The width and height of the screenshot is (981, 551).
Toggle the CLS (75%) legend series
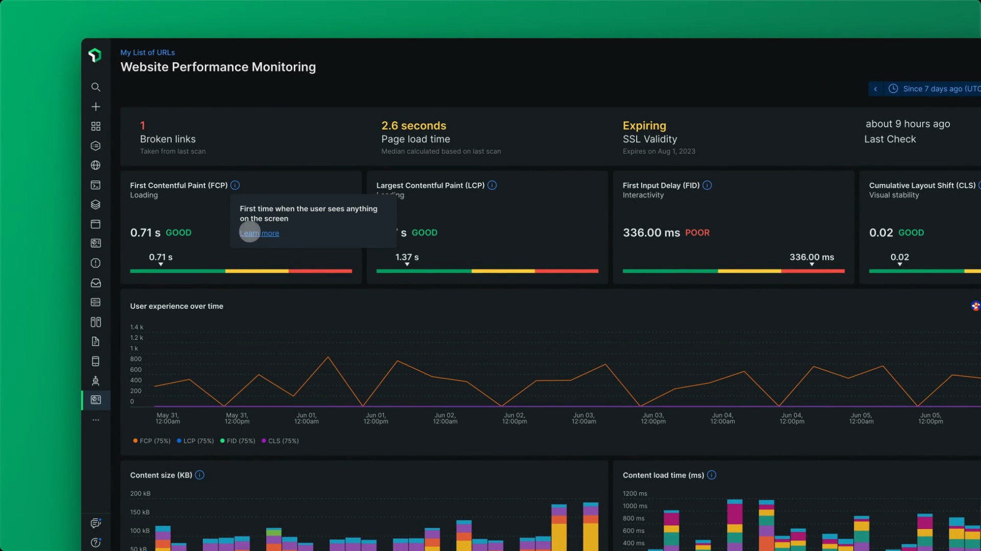tap(280, 441)
